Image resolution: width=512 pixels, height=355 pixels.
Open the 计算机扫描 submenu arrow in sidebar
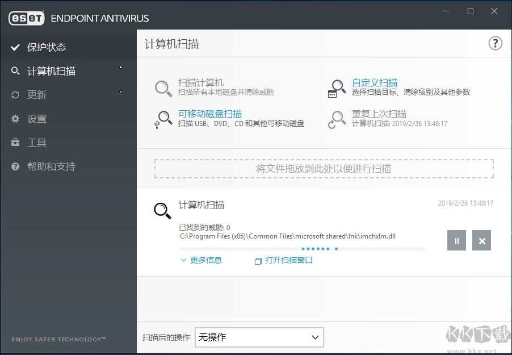[120, 67]
